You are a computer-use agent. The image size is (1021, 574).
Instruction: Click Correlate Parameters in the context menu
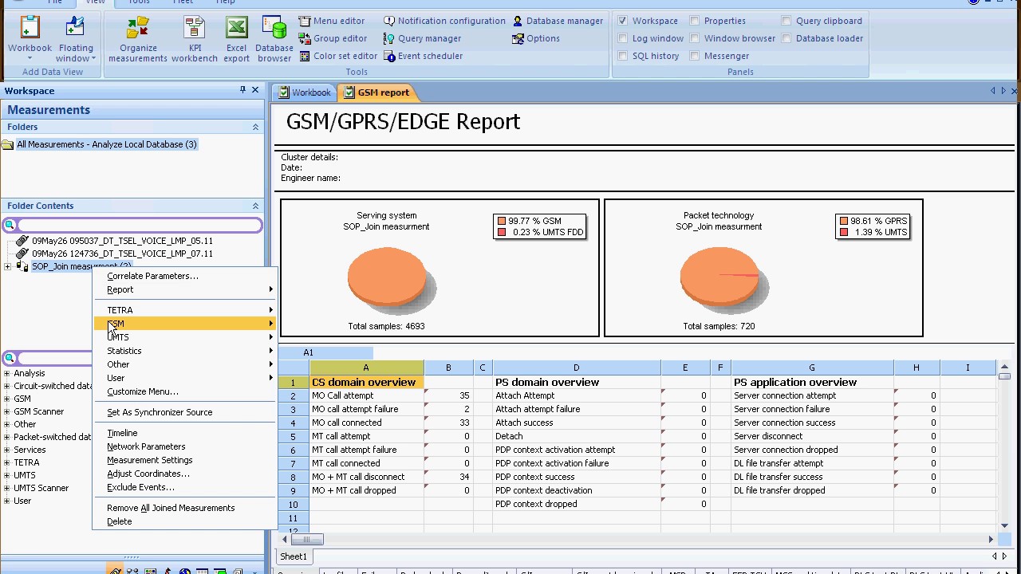(x=152, y=276)
